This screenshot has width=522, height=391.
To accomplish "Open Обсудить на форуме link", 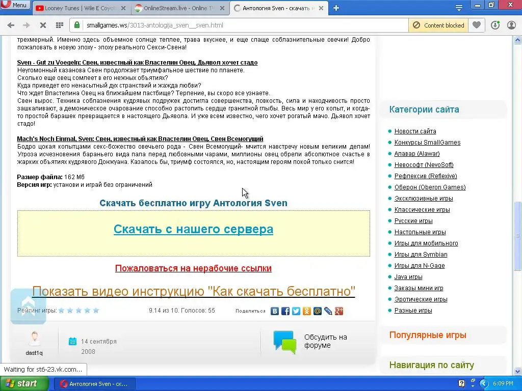I will point(326,341).
